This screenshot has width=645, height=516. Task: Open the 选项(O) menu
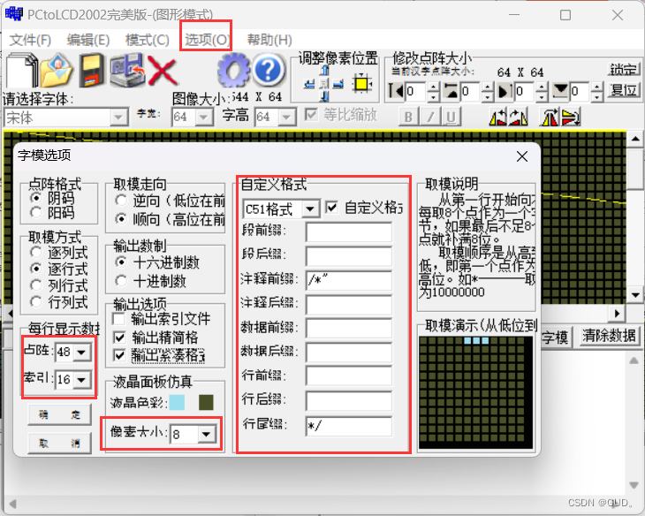[x=207, y=40]
